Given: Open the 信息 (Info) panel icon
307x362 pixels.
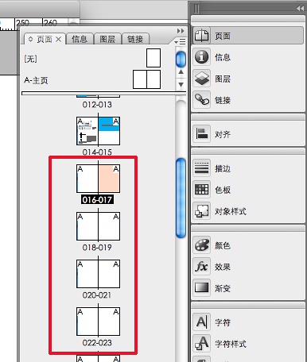Looking at the screenshot, I should point(202,57).
